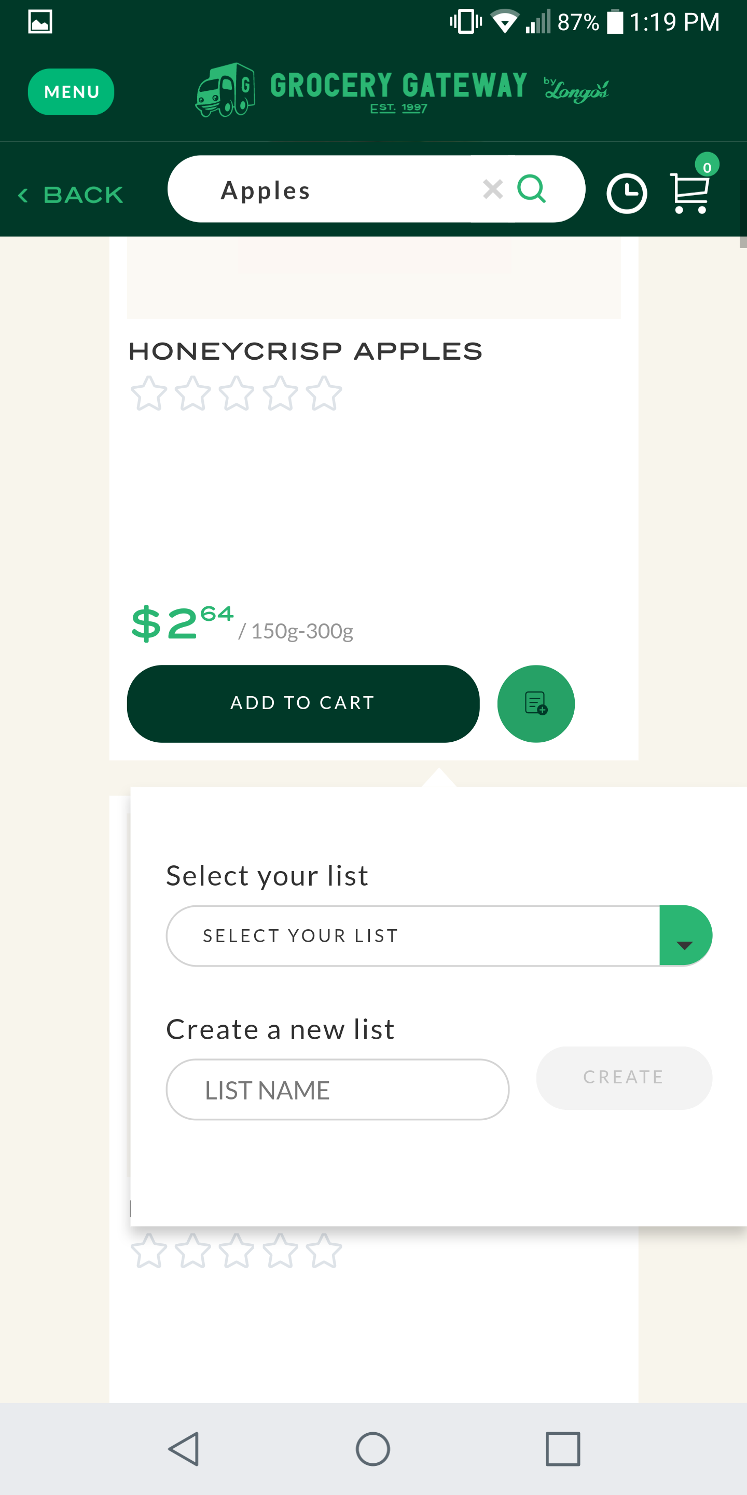
Task: Go BACK to previous page
Action: [x=71, y=195]
